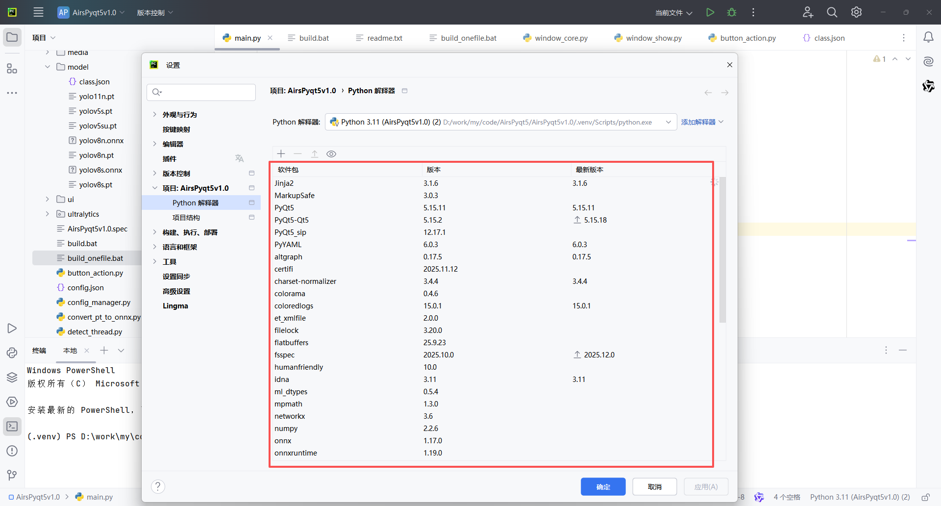Open the Python Console tool window

pyautogui.click(x=12, y=353)
